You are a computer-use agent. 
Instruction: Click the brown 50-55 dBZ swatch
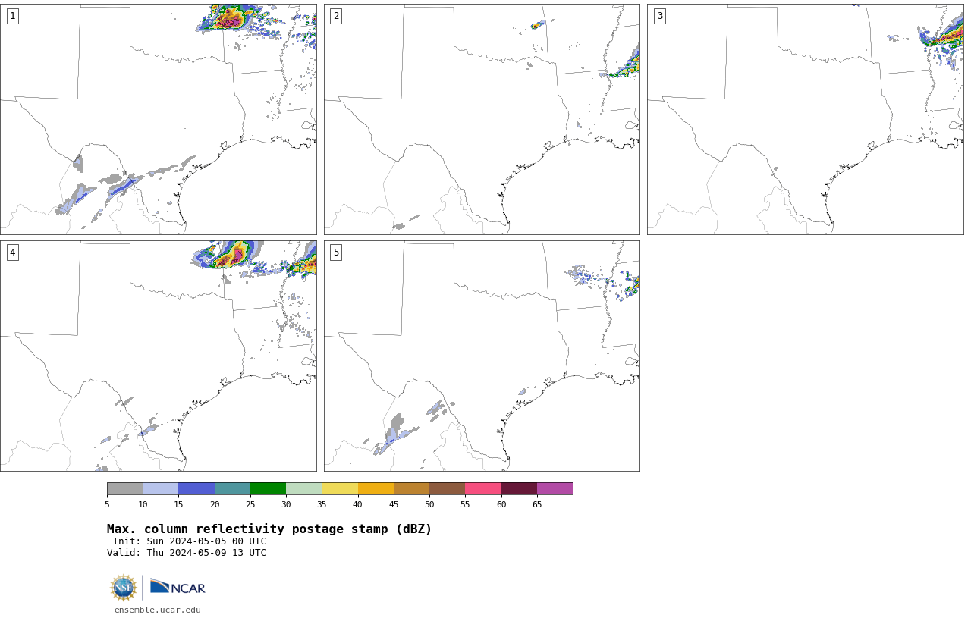[447, 488]
